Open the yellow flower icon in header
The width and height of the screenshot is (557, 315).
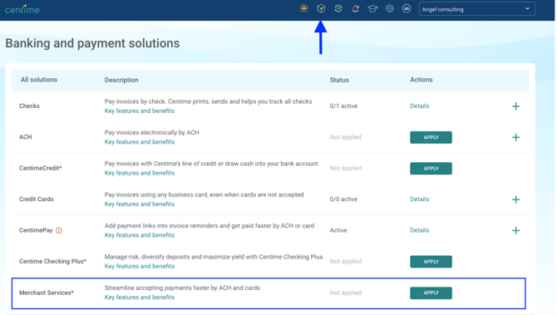point(303,8)
